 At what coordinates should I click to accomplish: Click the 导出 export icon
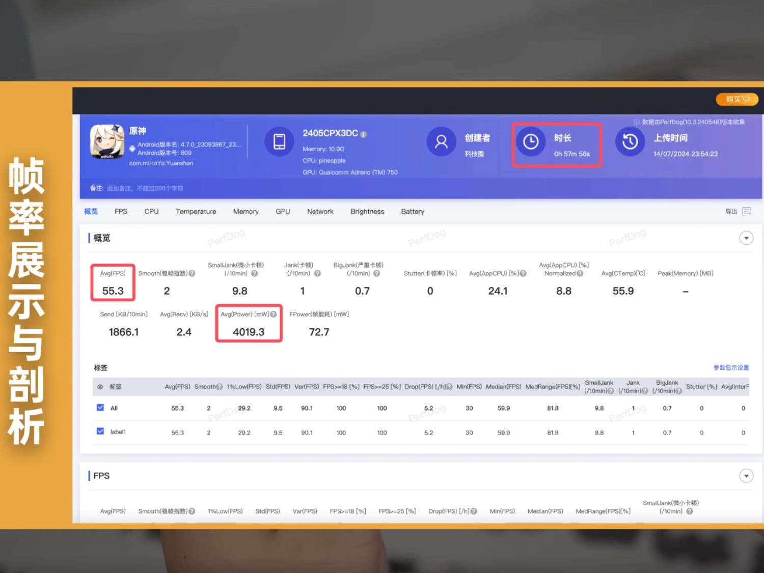point(747,211)
